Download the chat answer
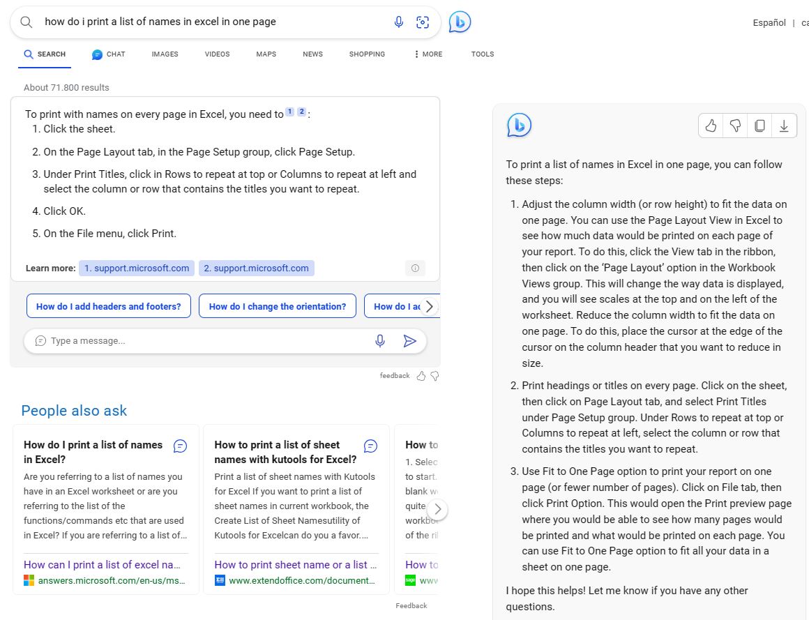 click(x=784, y=126)
